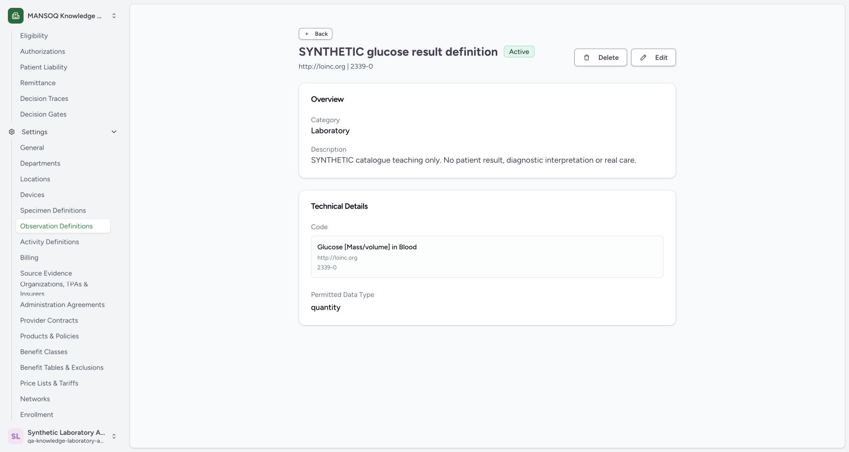Open Authorizations in the sidebar
Viewport: 849px width, 452px height.
42,52
